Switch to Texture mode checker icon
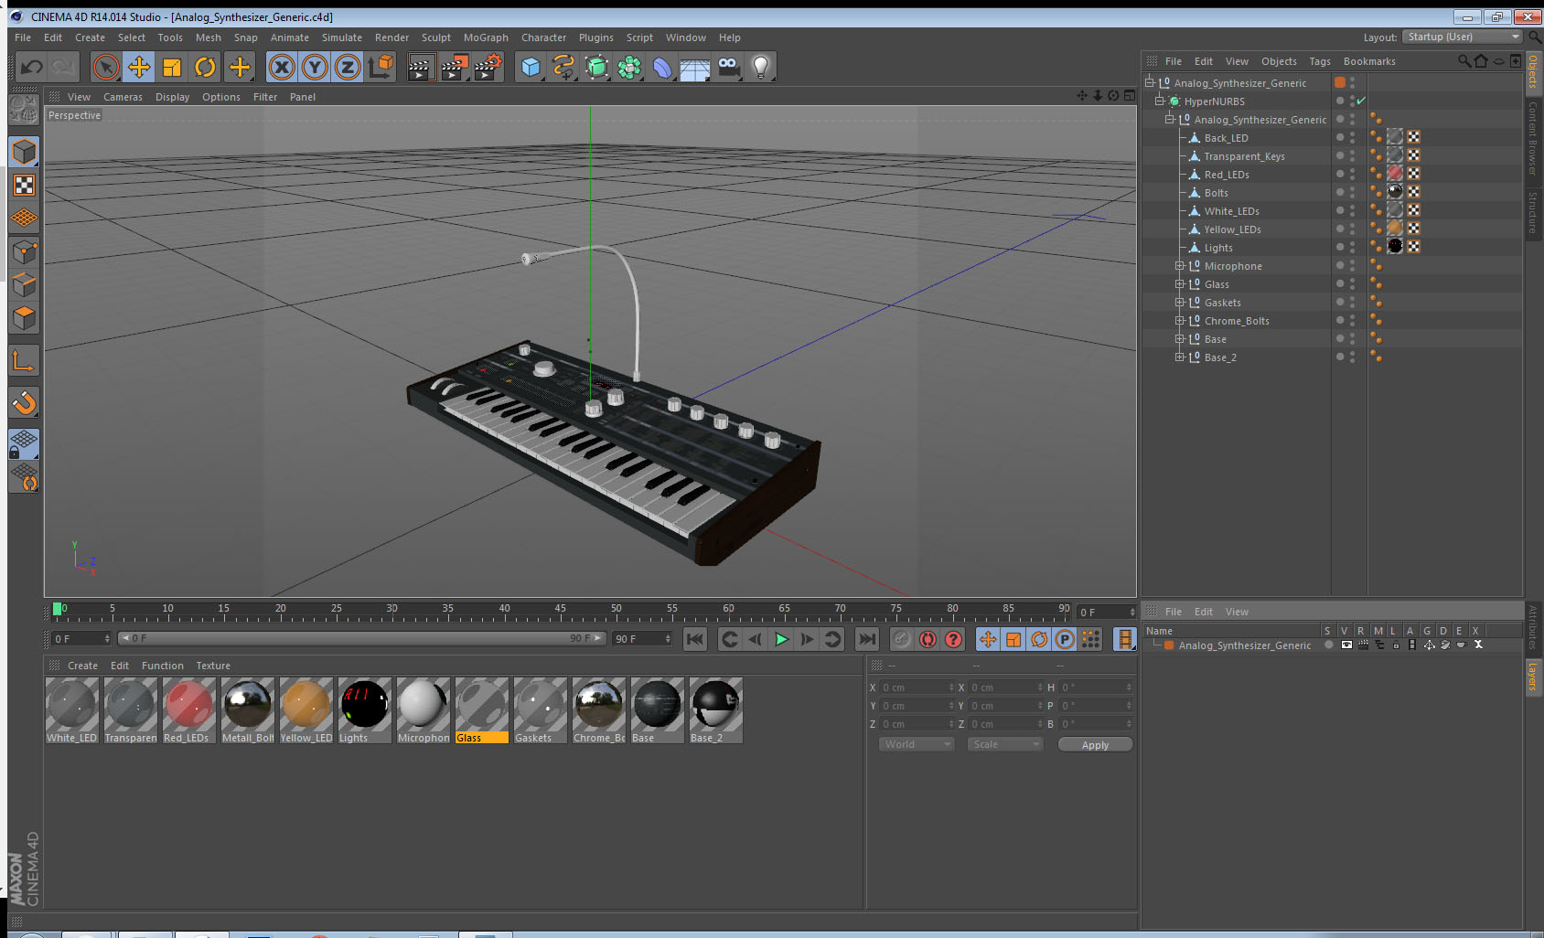This screenshot has height=938, width=1544. click(x=24, y=186)
